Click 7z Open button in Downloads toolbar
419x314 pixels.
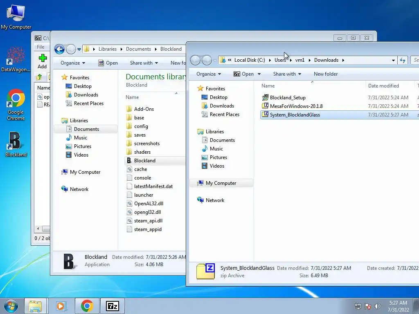click(x=244, y=74)
